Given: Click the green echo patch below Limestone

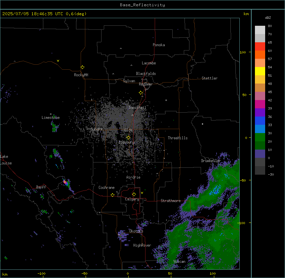Looking at the screenshot, I should tap(55, 127).
